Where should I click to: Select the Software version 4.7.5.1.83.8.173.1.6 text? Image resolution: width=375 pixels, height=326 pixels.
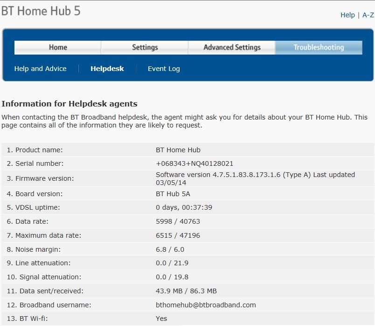pos(218,175)
